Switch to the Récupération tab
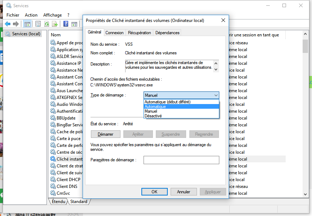312x216 pixels. point(139,33)
